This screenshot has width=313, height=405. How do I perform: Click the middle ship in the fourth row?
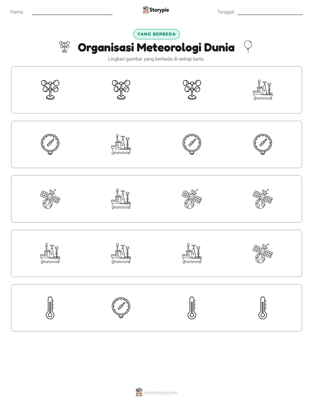(121, 253)
